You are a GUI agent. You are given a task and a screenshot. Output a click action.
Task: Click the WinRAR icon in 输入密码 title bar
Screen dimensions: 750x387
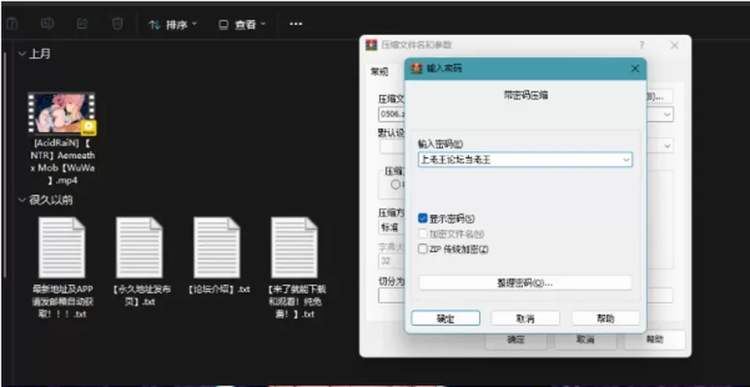coord(416,69)
